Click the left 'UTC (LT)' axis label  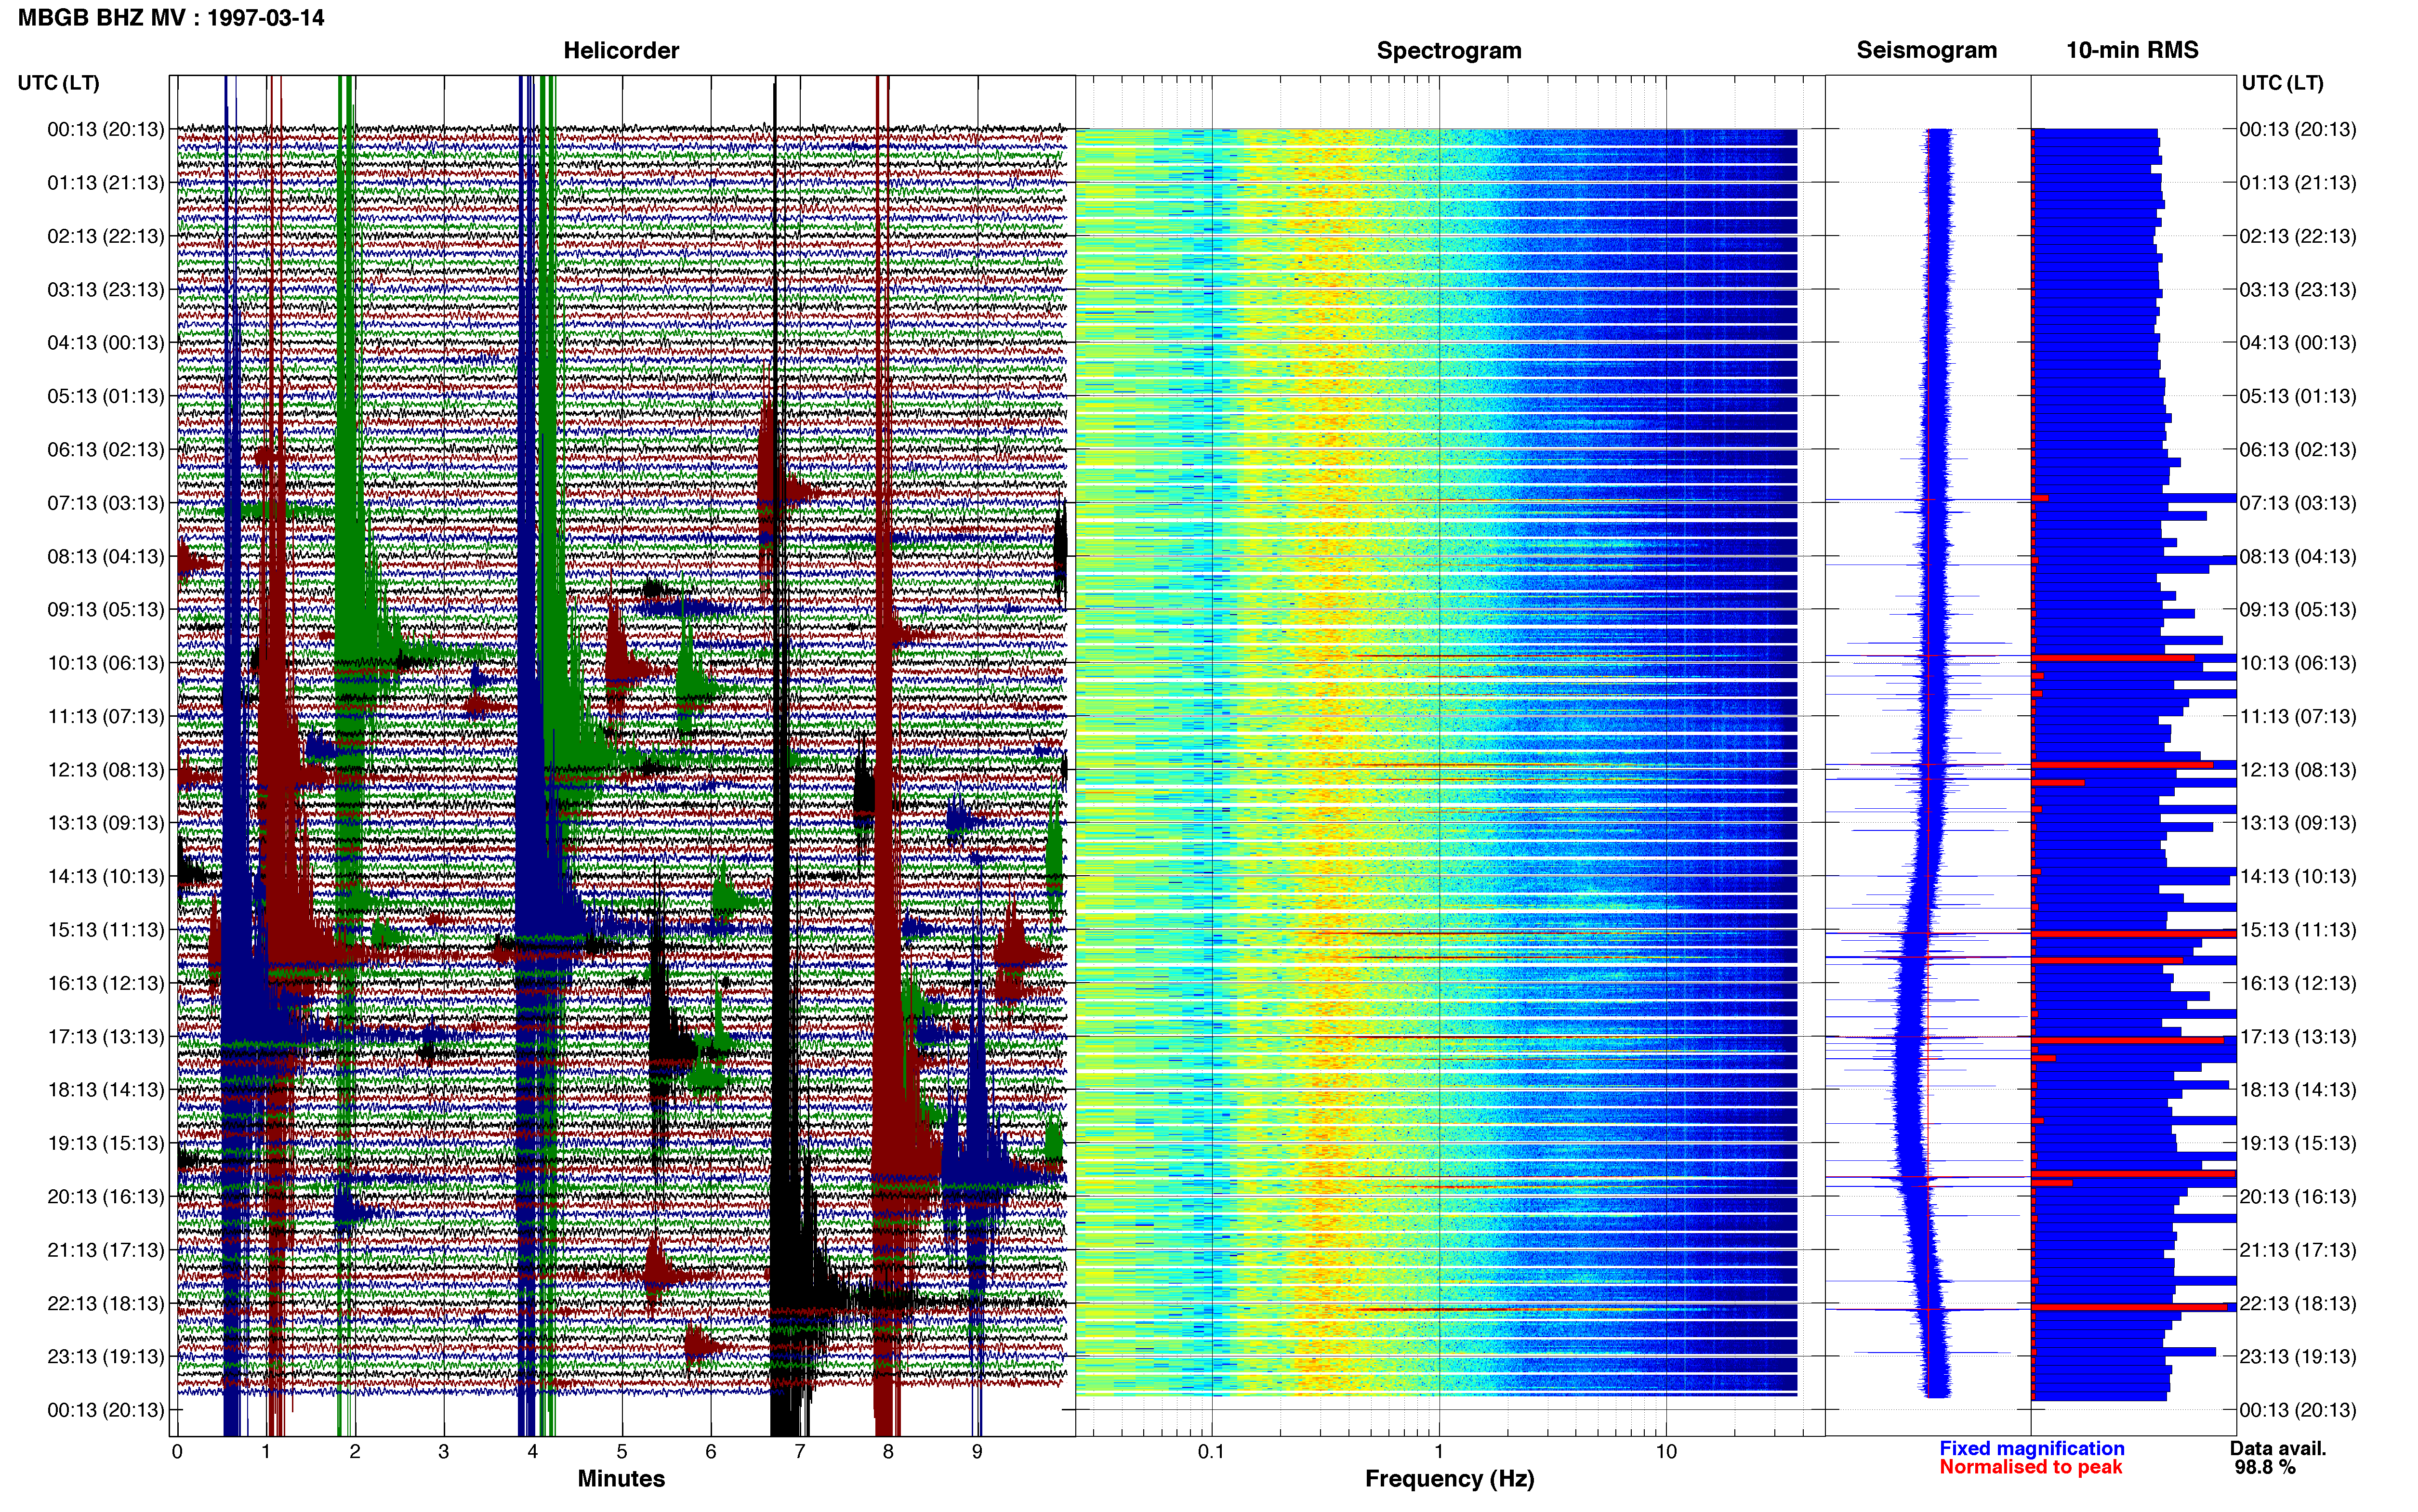[x=58, y=83]
